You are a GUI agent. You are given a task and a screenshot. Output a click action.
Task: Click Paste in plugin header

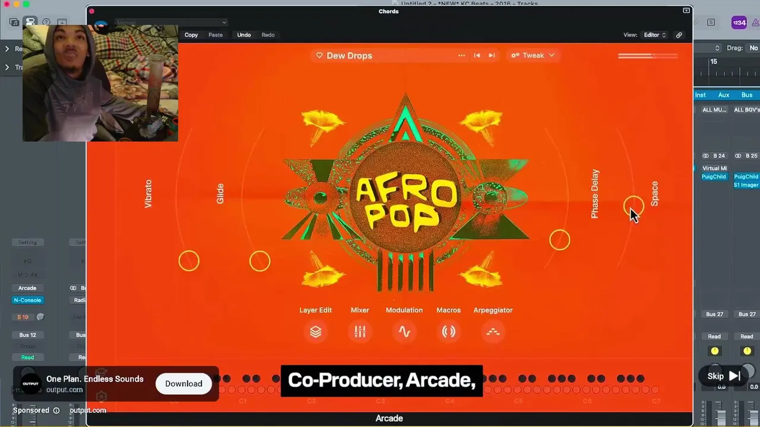(216, 35)
